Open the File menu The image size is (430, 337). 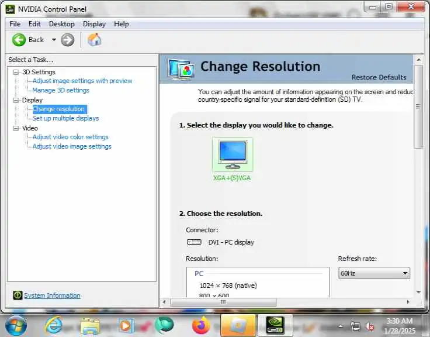point(15,24)
